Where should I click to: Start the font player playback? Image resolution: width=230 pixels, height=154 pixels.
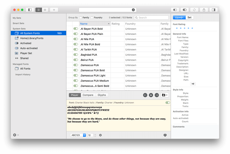click(151, 95)
